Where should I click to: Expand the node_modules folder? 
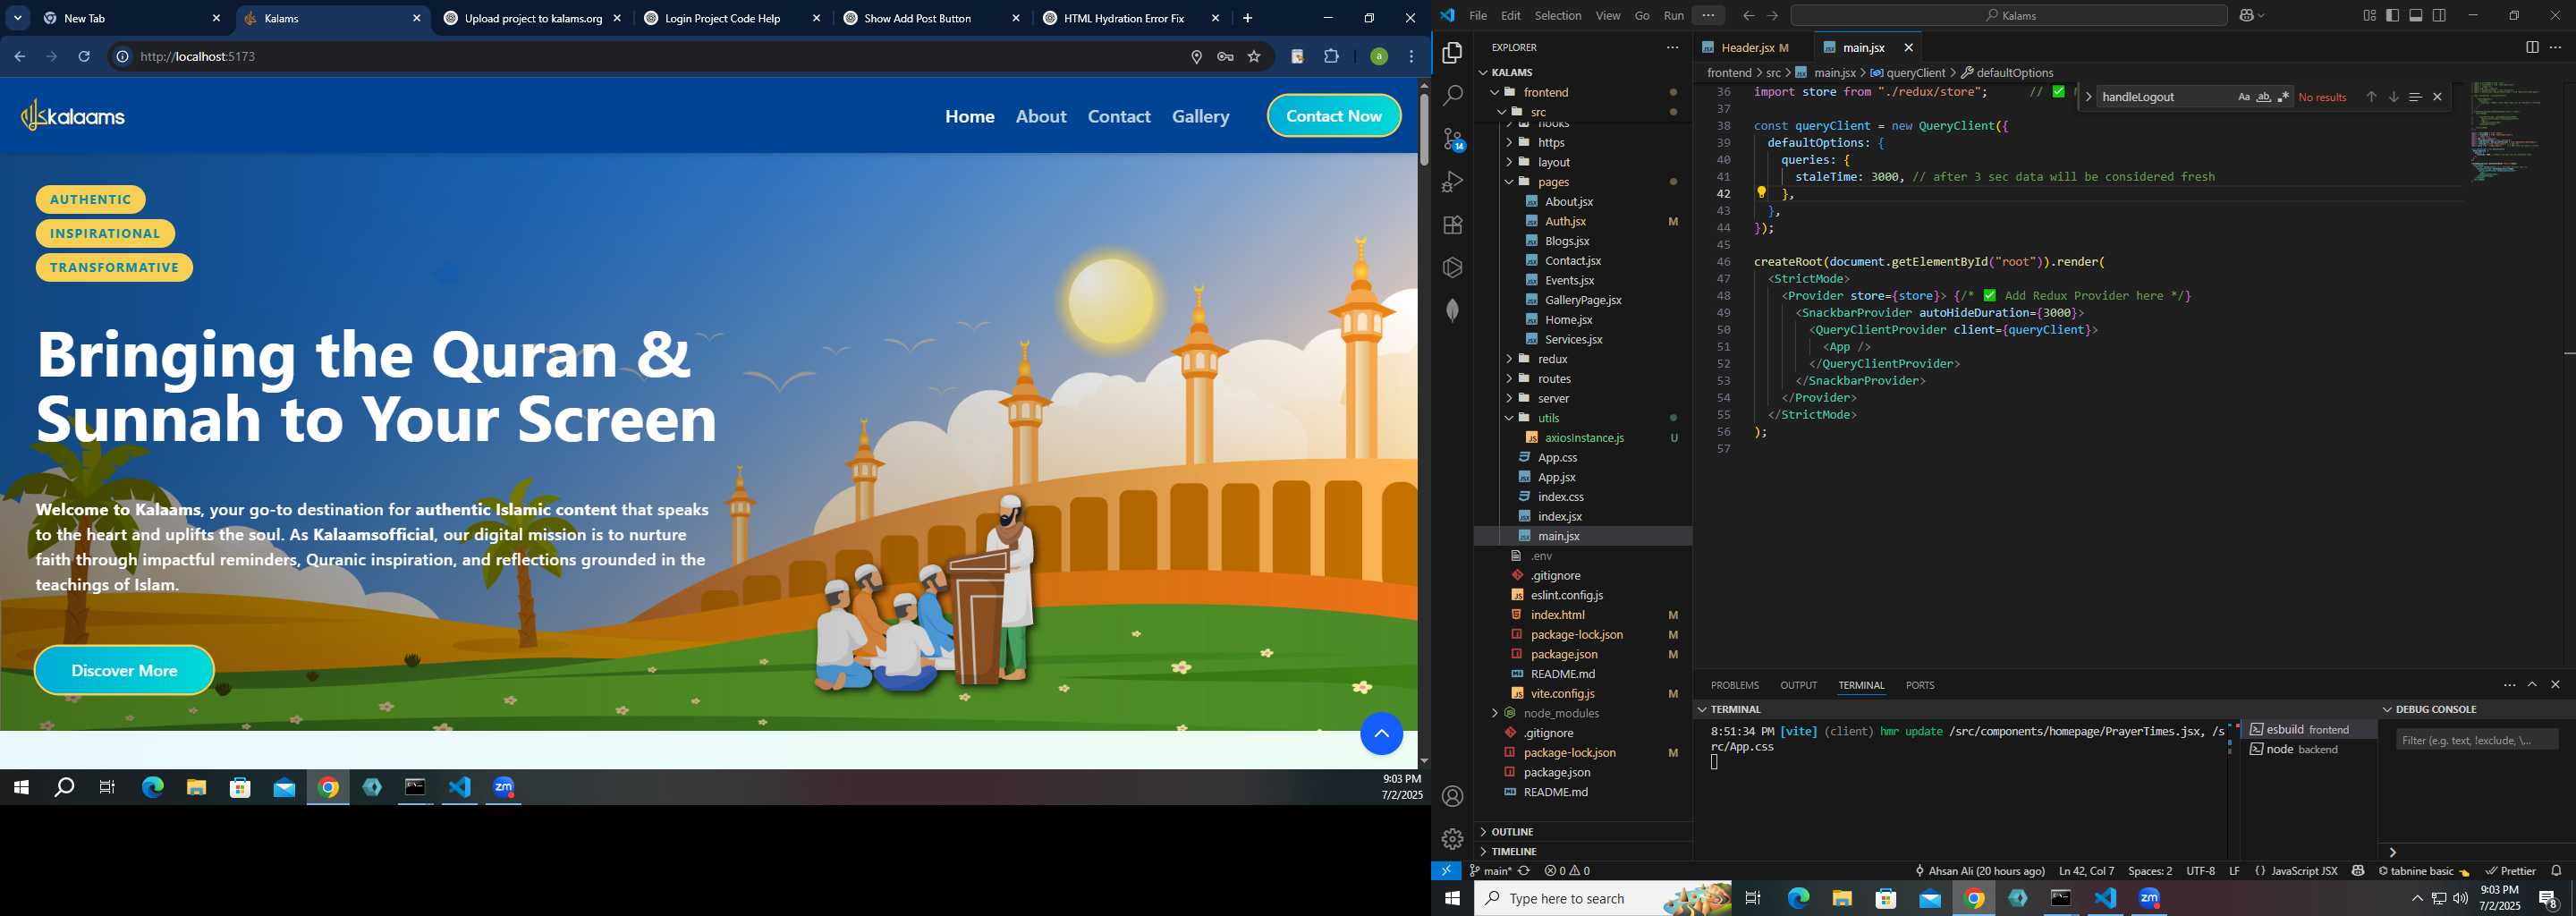[1495, 713]
